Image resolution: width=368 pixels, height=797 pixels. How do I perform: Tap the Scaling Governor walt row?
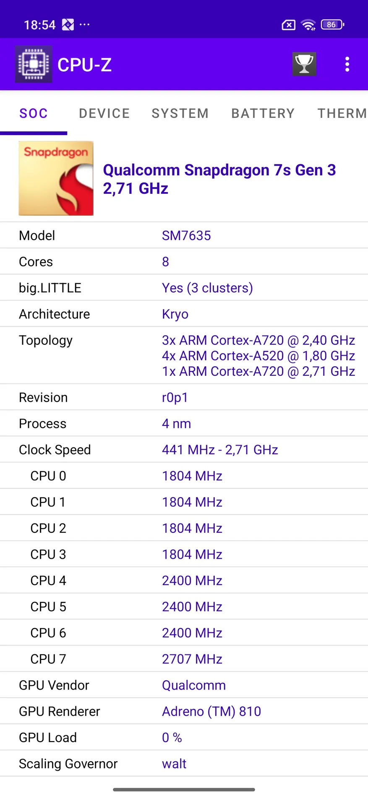[184, 763]
